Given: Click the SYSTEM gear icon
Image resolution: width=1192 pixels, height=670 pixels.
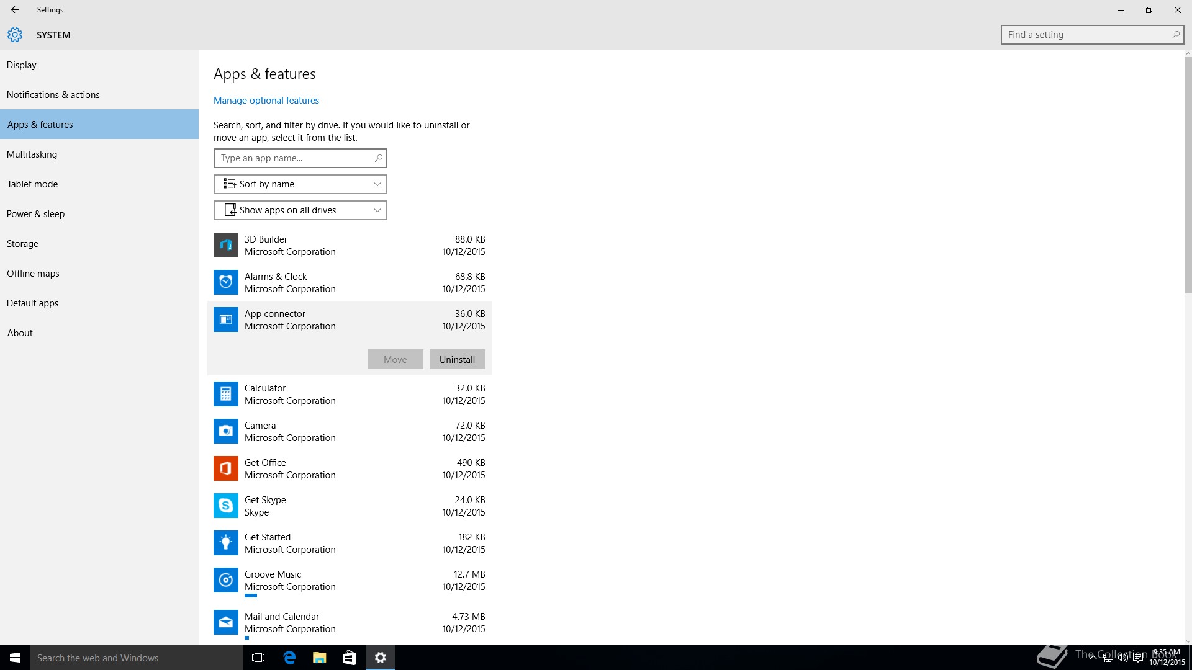Looking at the screenshot, I should (x=15, y=35).
